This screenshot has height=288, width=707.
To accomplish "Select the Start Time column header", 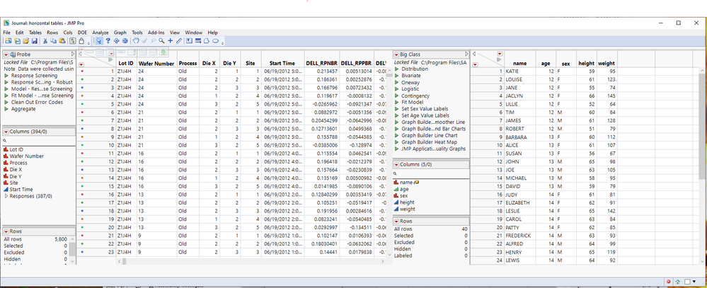I will coord(282,64).
